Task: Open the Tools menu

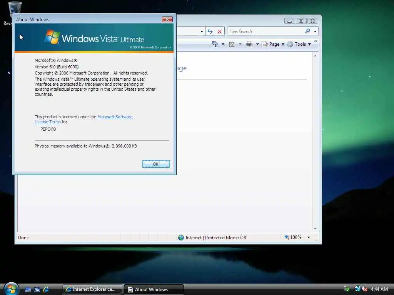Action: click(299, 44)
